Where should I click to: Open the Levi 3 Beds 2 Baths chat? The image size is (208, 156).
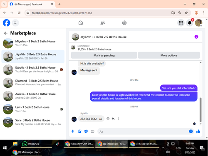pos(33,109)
